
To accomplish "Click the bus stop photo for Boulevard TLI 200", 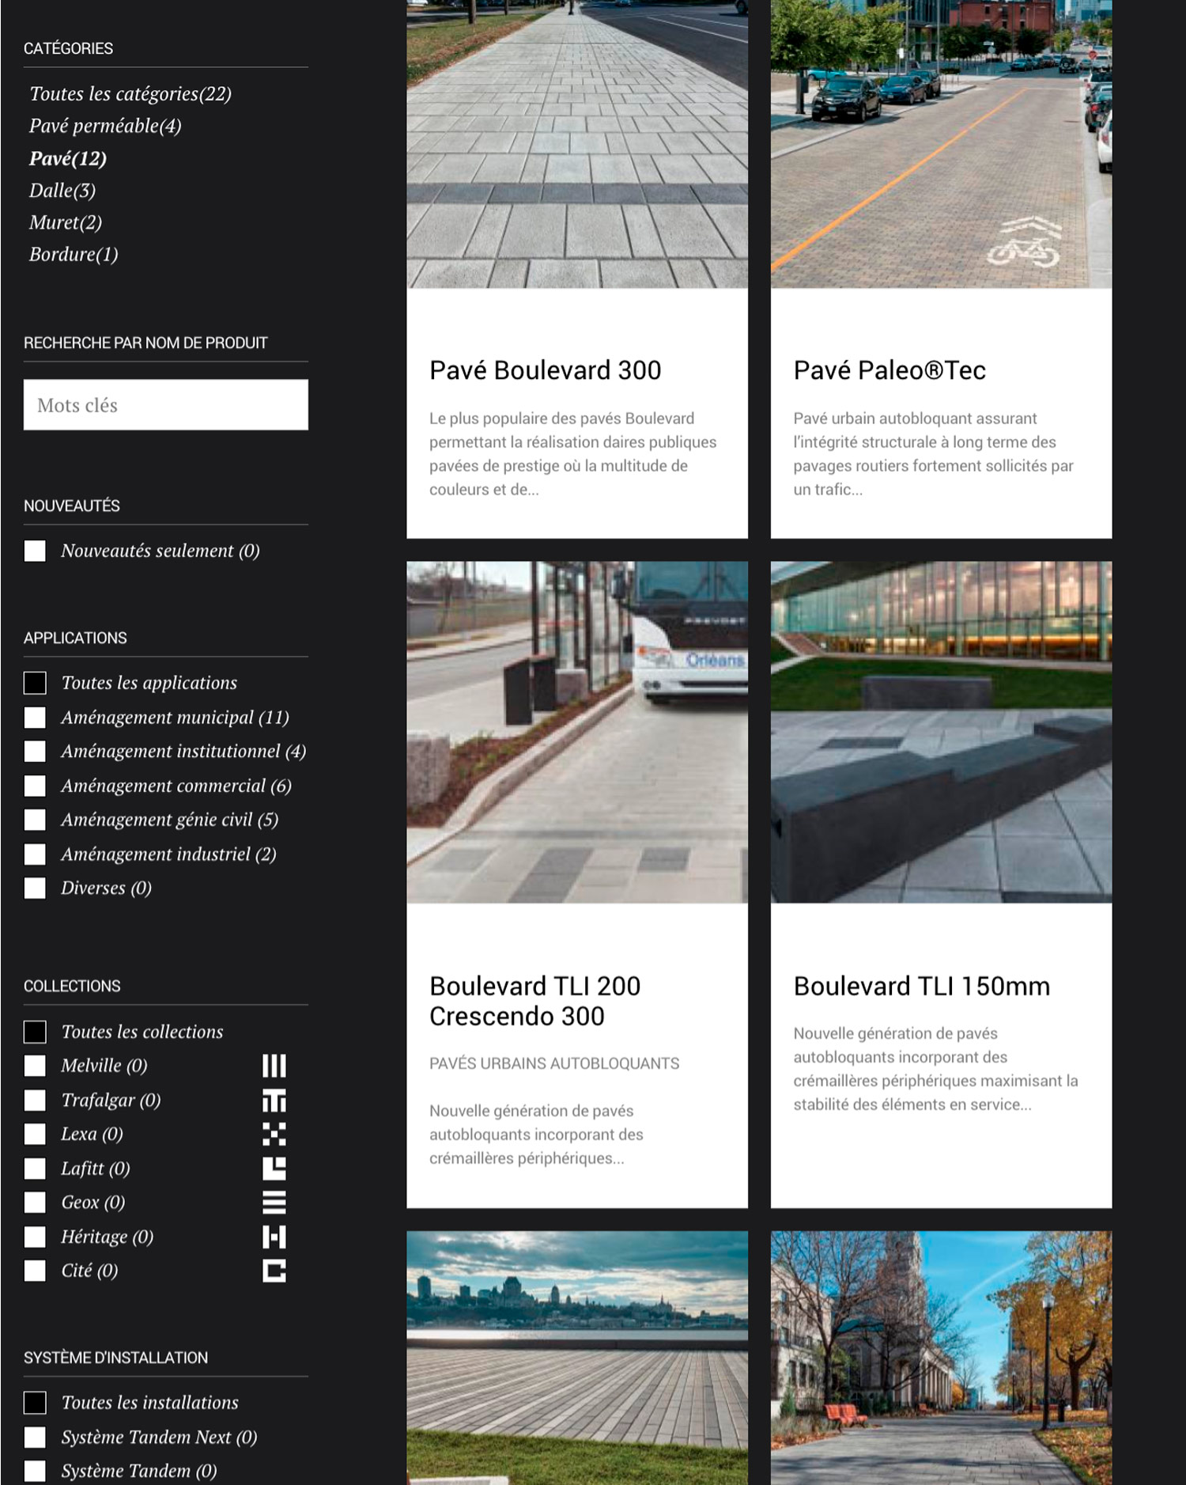I will (577, 733).
